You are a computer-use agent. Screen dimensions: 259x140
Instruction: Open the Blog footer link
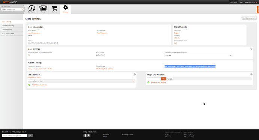pyautogui.click(x=105, y=137)
